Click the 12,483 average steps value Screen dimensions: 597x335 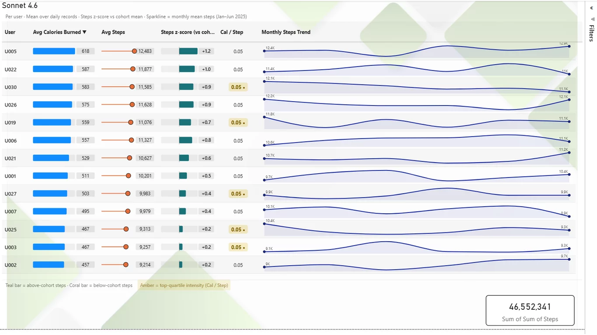pos(145,51)
